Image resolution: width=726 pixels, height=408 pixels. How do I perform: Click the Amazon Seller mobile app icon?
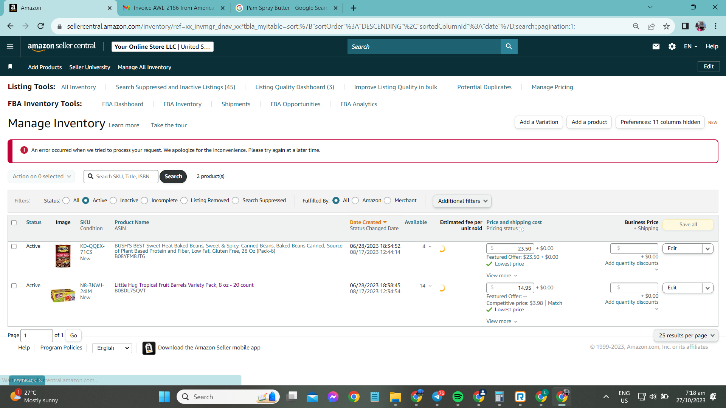149,348
